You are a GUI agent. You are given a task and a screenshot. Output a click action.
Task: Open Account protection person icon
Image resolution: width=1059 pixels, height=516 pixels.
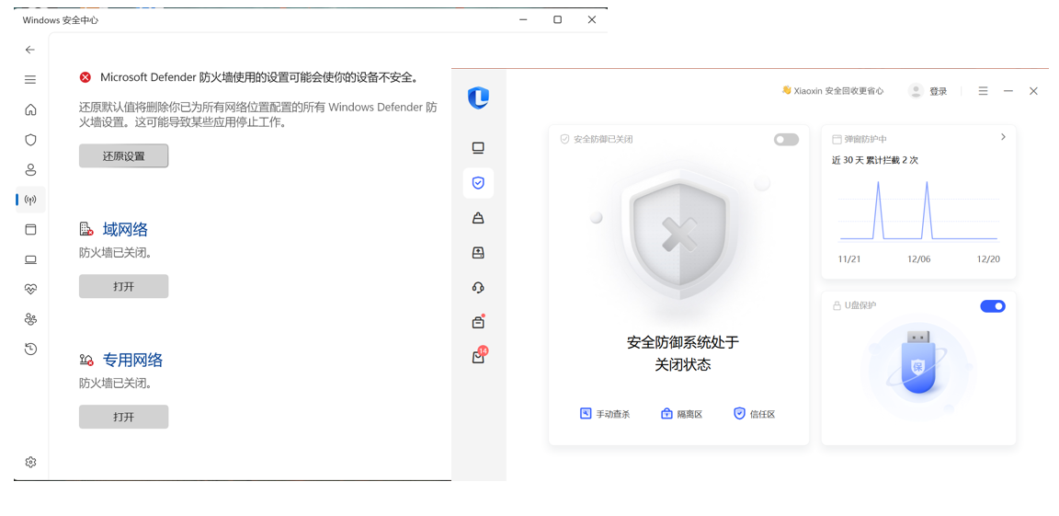pos(30,169)
